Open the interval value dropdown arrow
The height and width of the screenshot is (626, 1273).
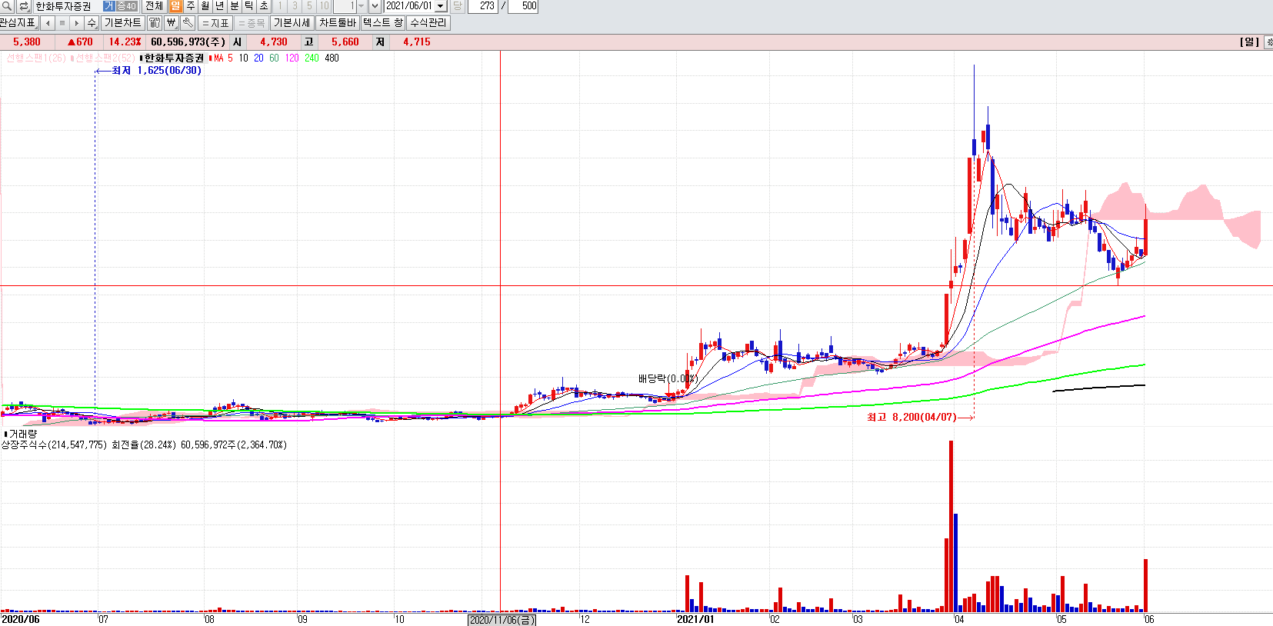pyautogui.click(x=361, y=5)
